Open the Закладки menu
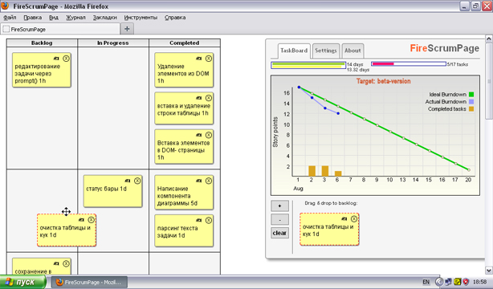 pyautogui.click(x=104, y=18)
